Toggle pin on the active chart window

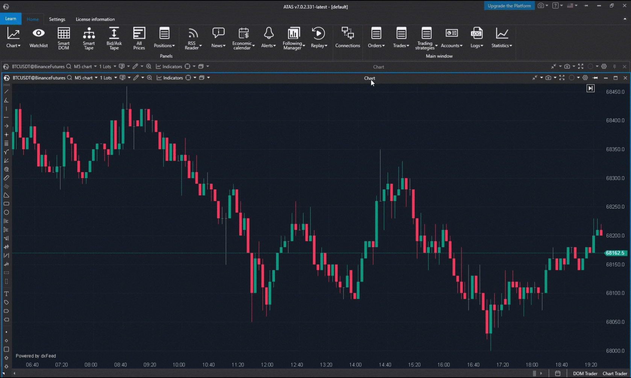coord(595,78)
